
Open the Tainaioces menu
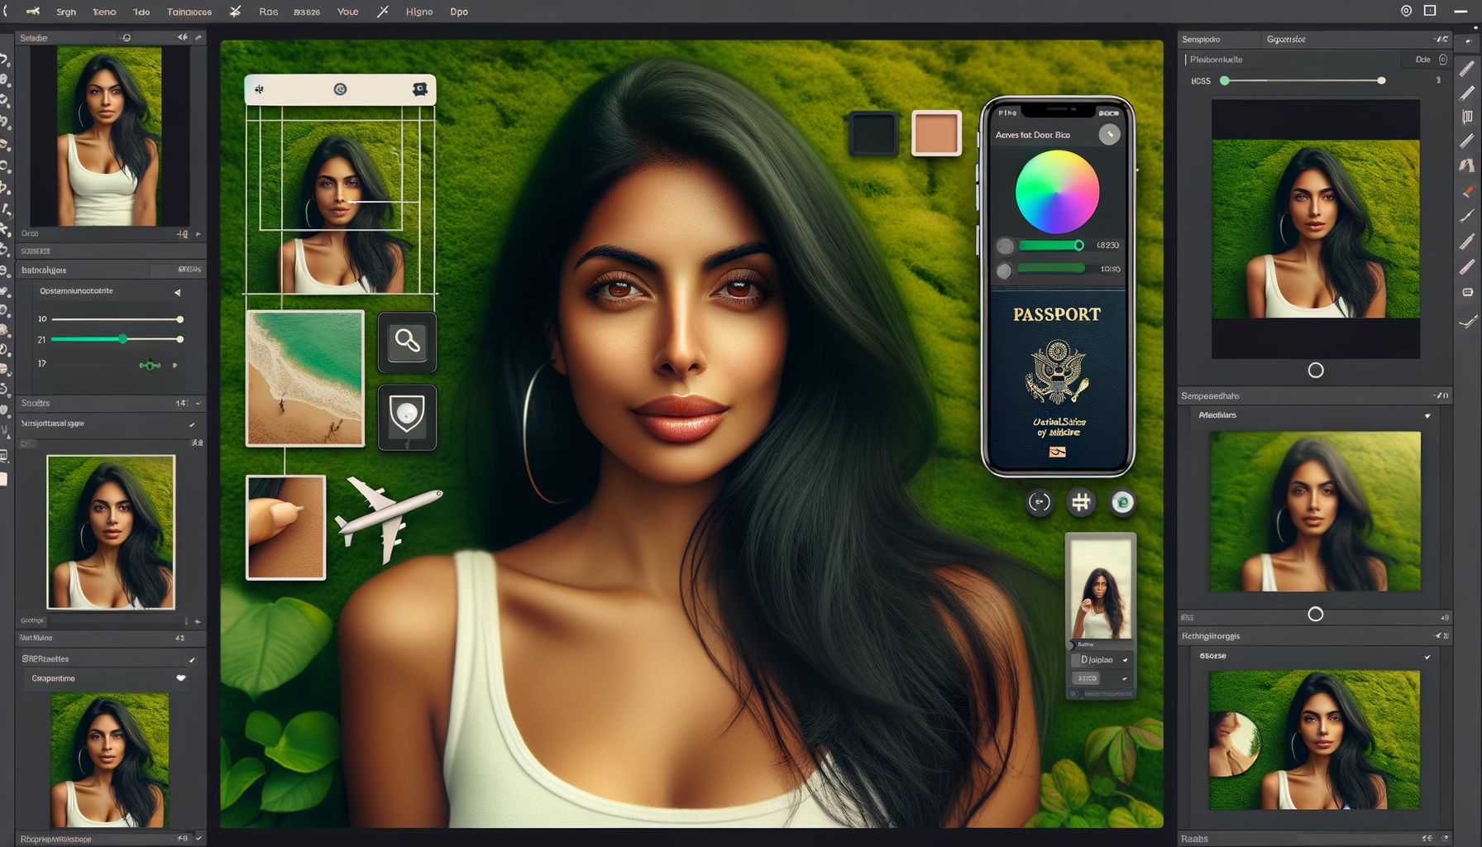pyautogui.click(x=189, y=12)
